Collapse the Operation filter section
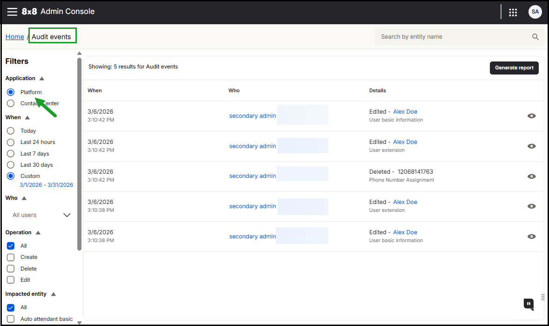This screenshot has height=326, width=549. coord(38,232)
